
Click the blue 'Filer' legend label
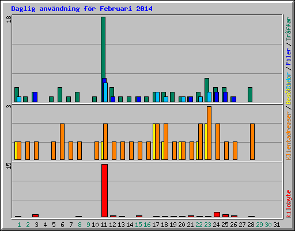coord(289,57)
